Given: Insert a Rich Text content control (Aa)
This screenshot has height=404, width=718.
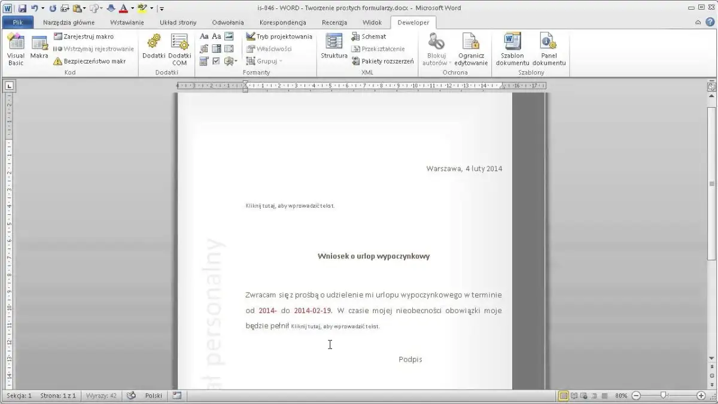Looking at the screenshot, I should click(x=205, y=37).
